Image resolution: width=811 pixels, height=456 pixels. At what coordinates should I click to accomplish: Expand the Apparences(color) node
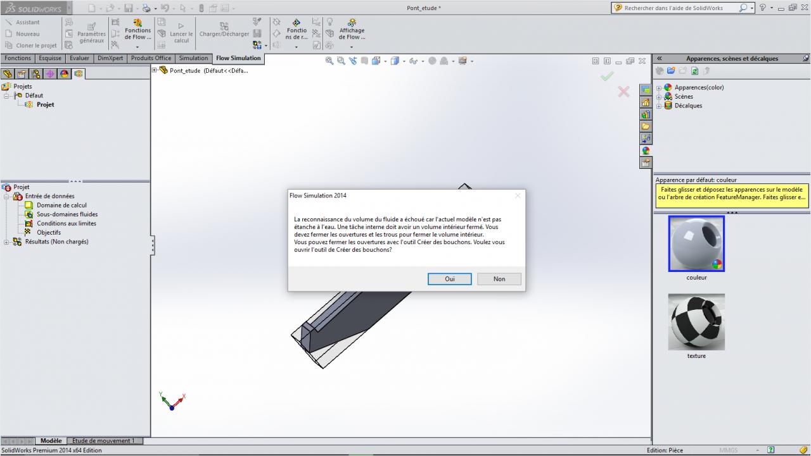[x=659, y=88]
